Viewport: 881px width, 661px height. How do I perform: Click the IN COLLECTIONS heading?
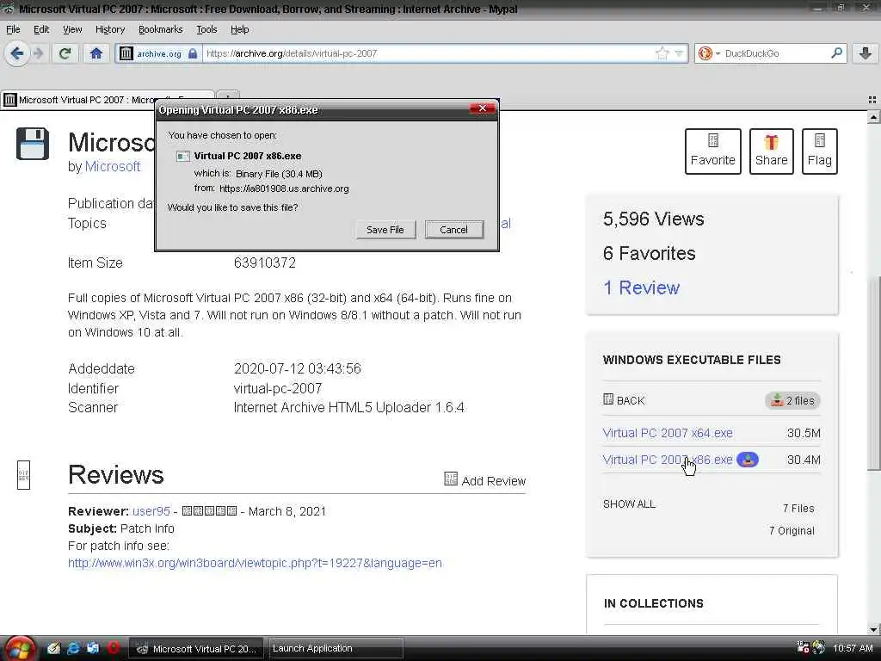coord(654,603)
